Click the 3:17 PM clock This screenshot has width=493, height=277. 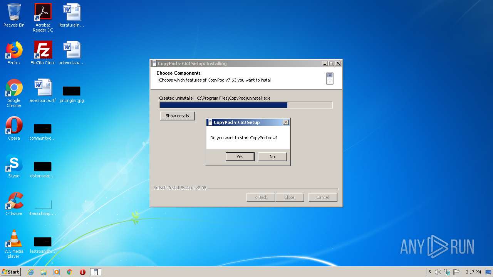[x=473, y=272]
